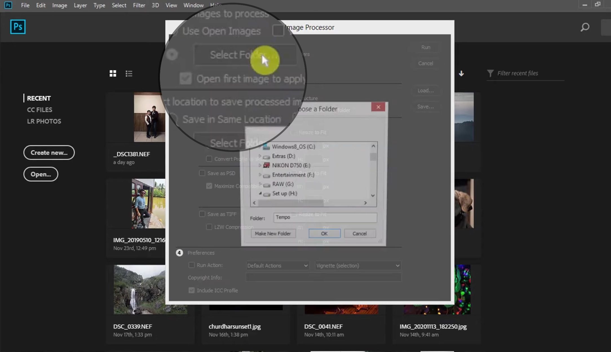Toggle the Convert Profile checkbox
The height and width of the screenshot is (352, 611).
click(x=209, y=159)
